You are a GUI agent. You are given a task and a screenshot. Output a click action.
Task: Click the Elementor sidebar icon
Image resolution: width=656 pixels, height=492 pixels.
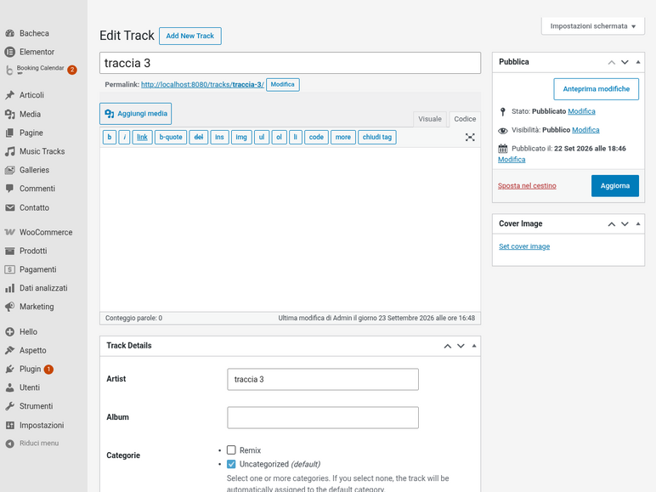click(x=10, y=52)
